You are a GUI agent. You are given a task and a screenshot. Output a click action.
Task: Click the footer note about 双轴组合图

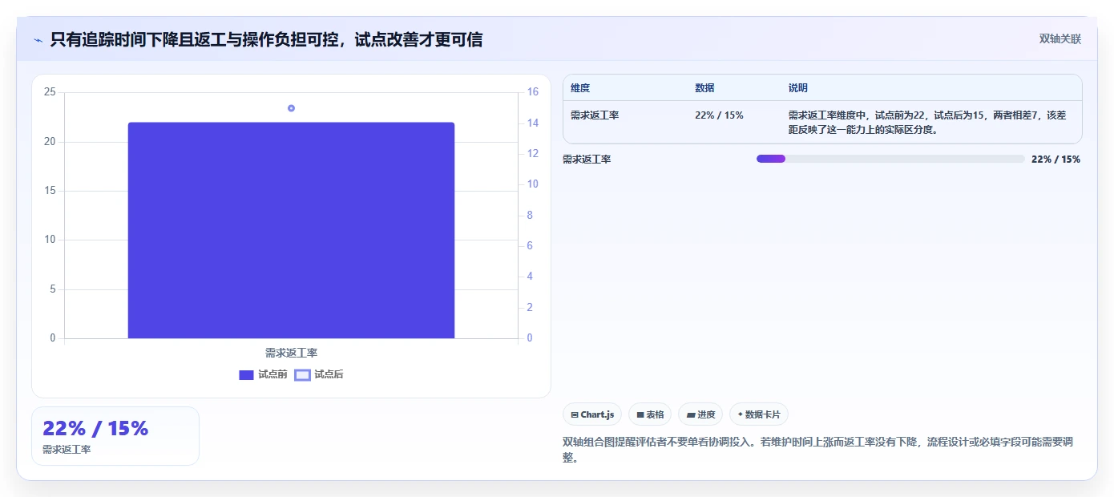(x=817, y=450)
